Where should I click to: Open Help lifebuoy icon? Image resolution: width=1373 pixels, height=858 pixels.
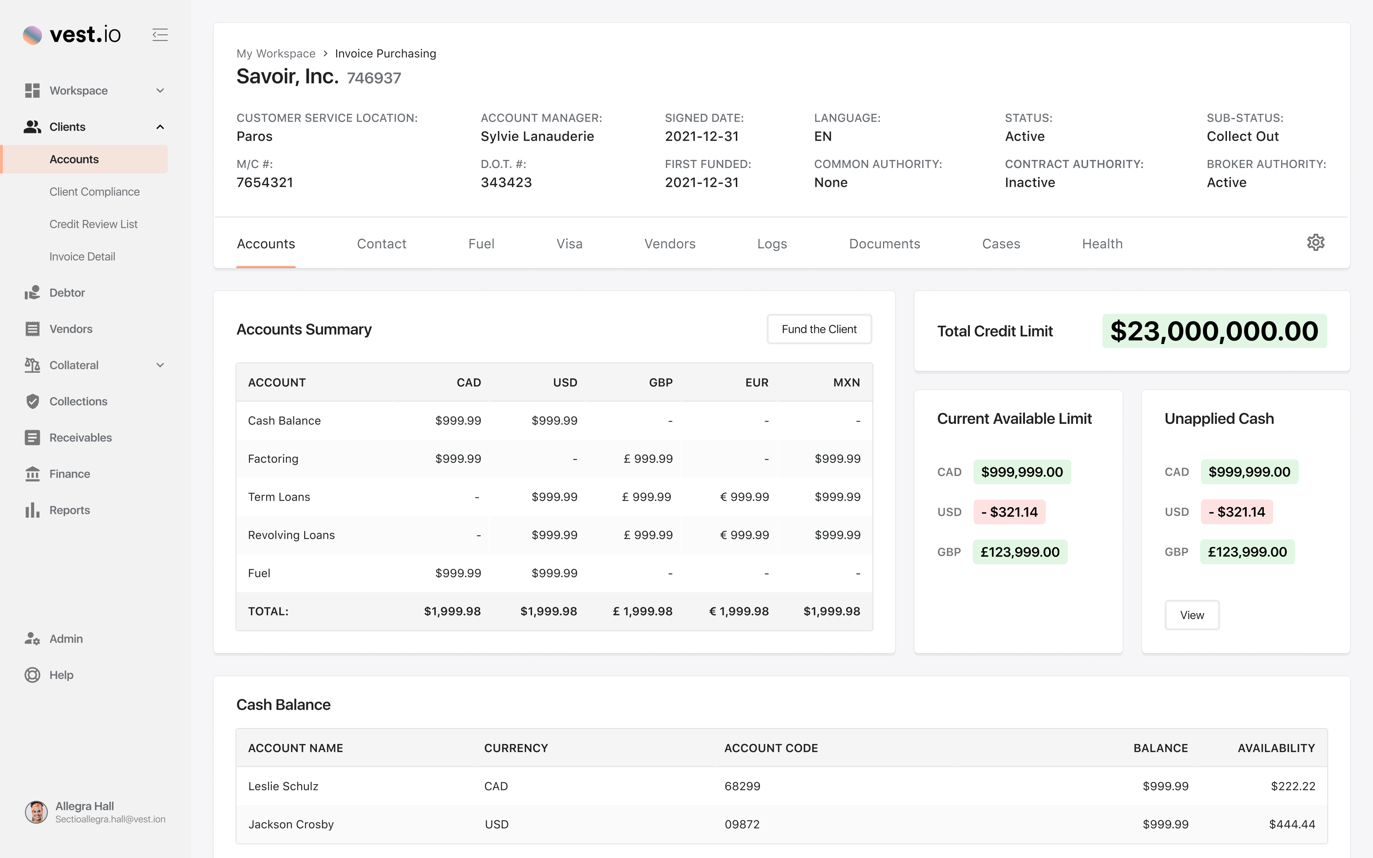coord(32,675)
